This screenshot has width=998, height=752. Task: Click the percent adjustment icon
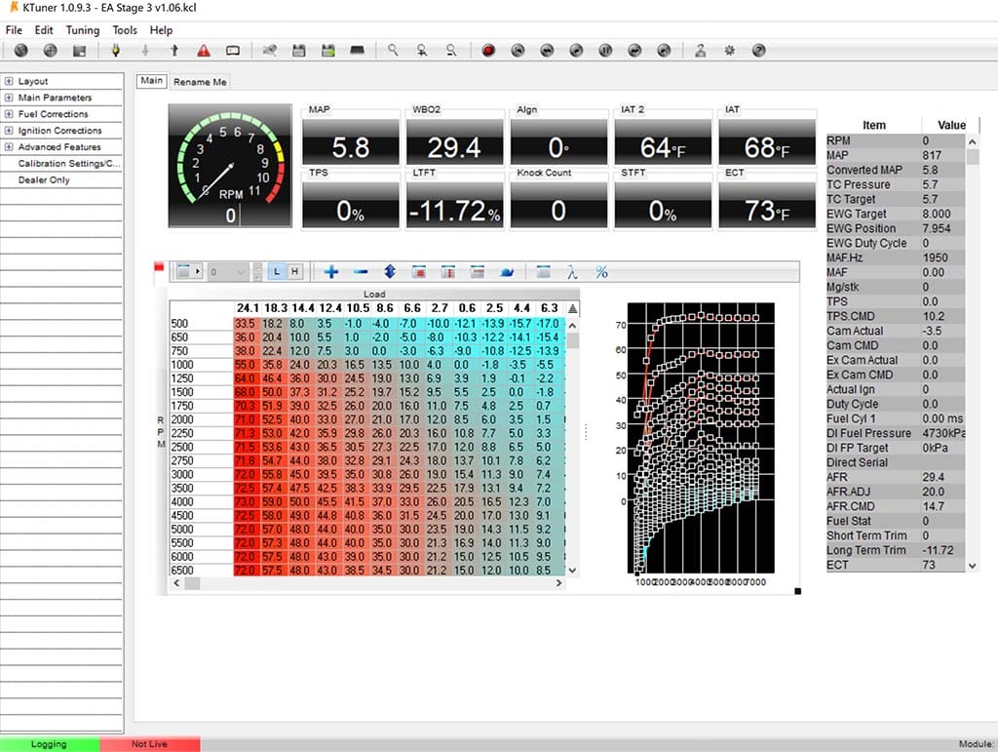coord(601,272)
